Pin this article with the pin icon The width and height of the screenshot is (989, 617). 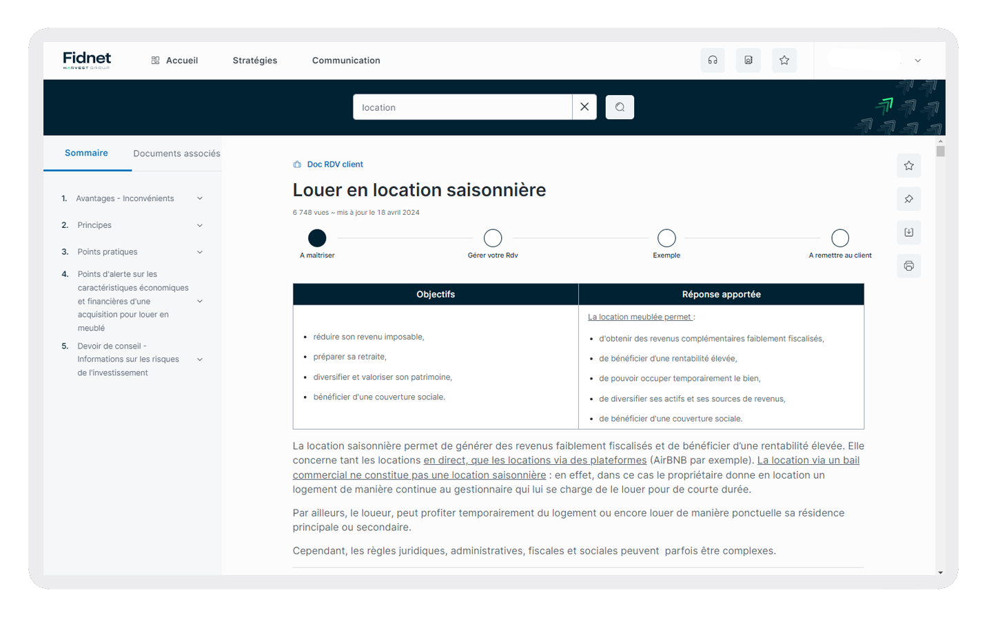click(909, 199)
